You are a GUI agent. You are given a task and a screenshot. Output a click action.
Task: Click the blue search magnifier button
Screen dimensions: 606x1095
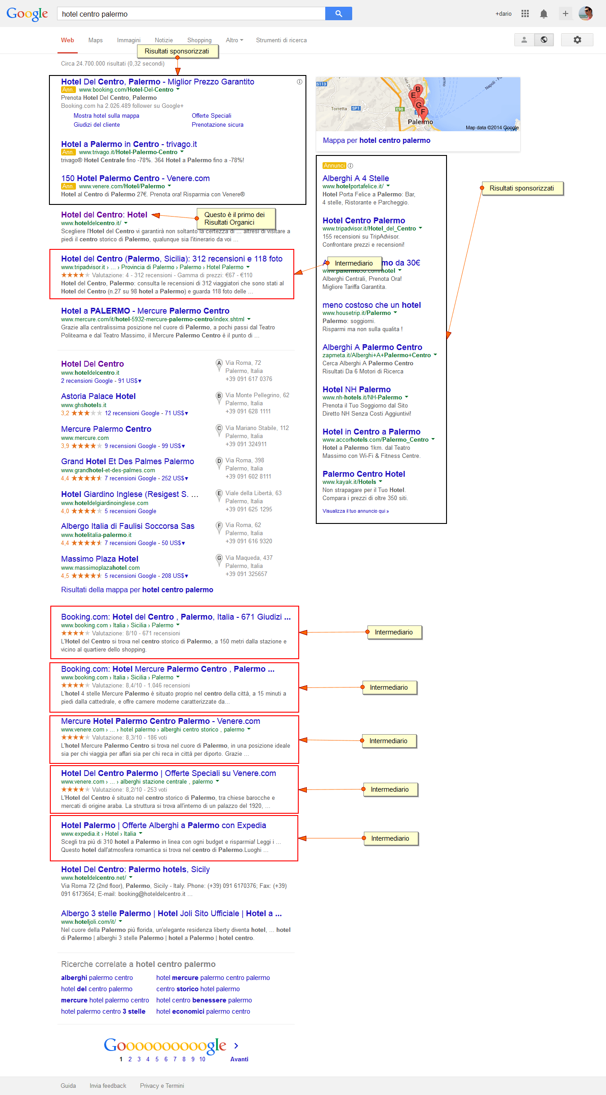[338, 14]
